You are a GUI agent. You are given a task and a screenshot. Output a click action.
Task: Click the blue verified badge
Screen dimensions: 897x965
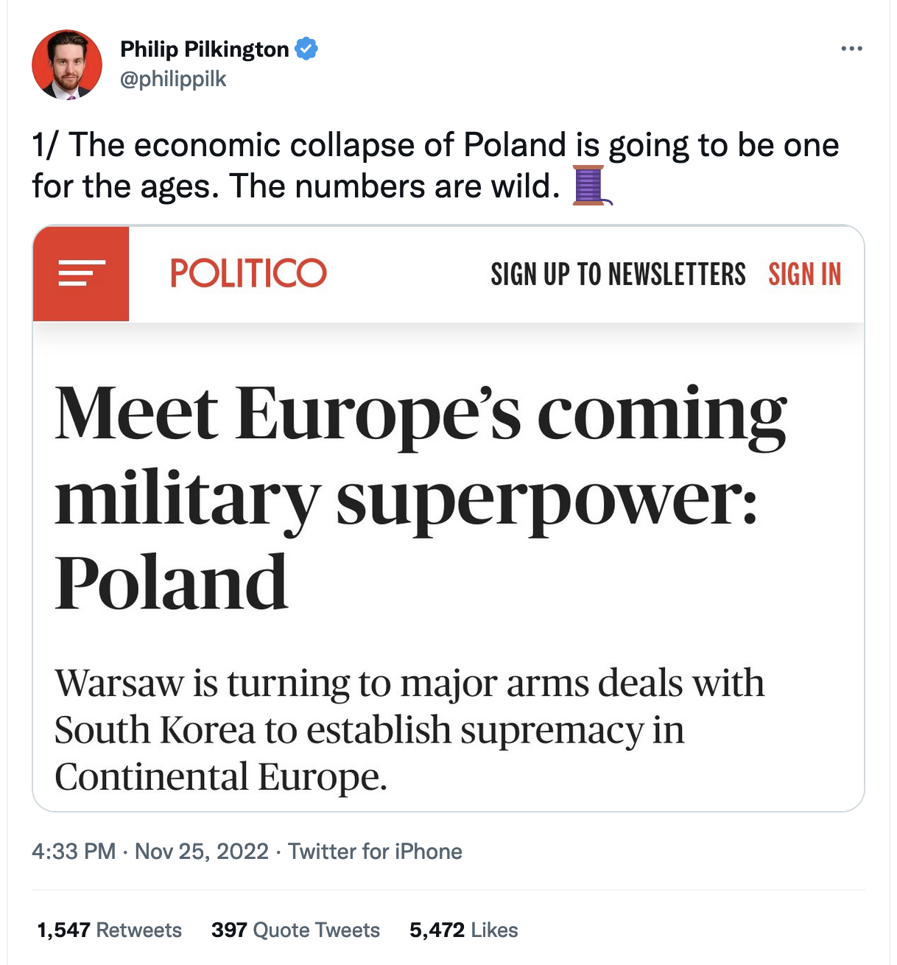point(306,49)
